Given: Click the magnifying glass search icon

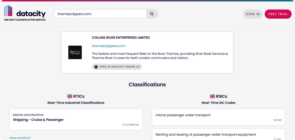Looking at the screenshot, I should click(x=152, y=14).
